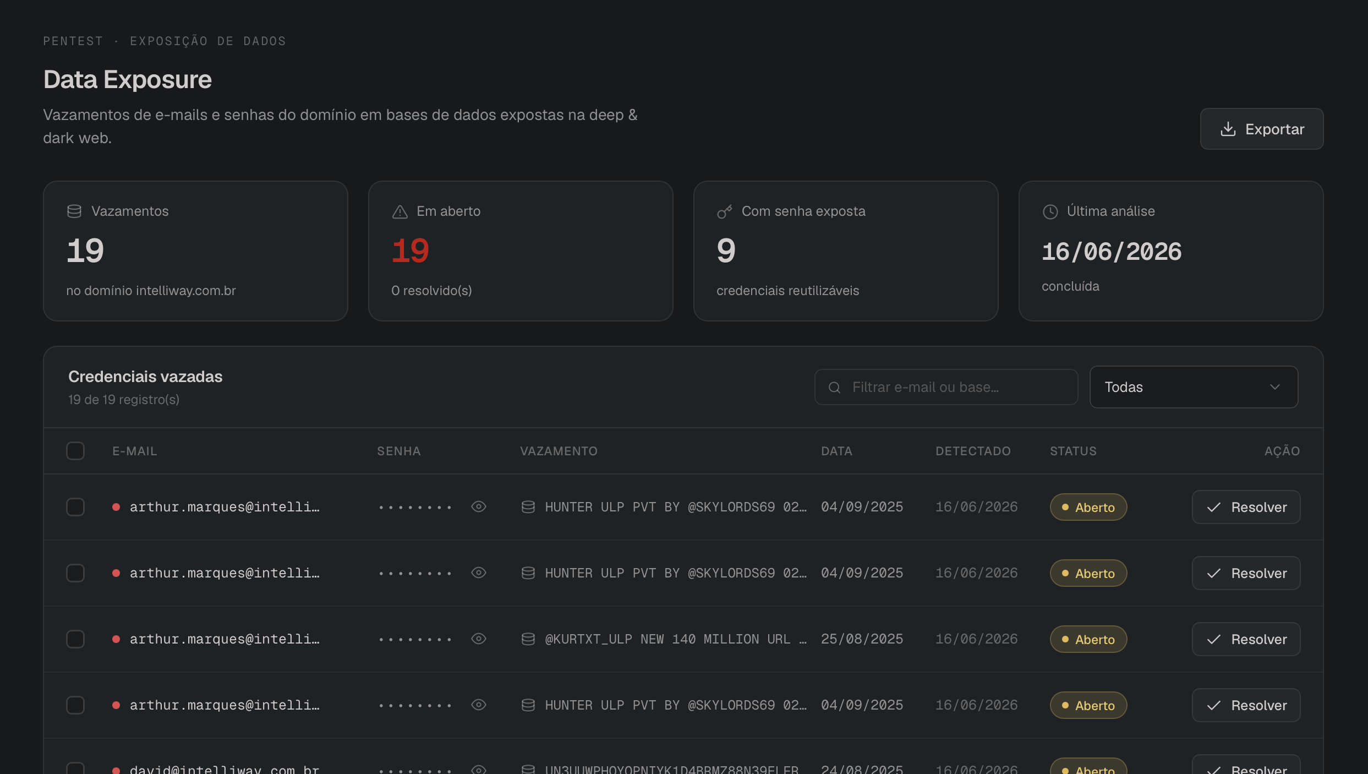Click Resolver in the @KURTXT_ULP row
1368x774 pixels.
pos(1246,639)
